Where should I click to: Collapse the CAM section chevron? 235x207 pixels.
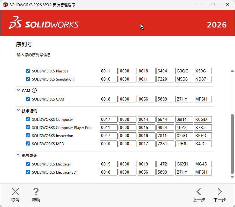tap(18, 90)
